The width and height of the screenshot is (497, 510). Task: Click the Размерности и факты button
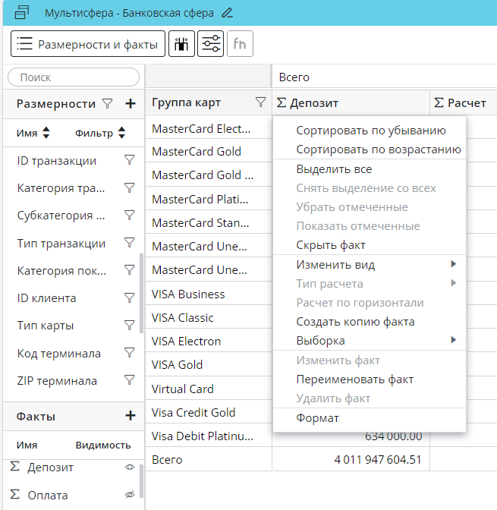click(x=88, y=44)
